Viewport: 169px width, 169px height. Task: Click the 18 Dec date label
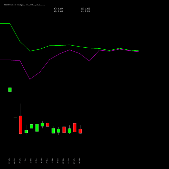[x=52, y=161]
